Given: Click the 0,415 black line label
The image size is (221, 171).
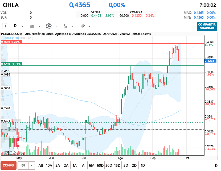Looking at the screenshot, I should click(x=6, y=71).
